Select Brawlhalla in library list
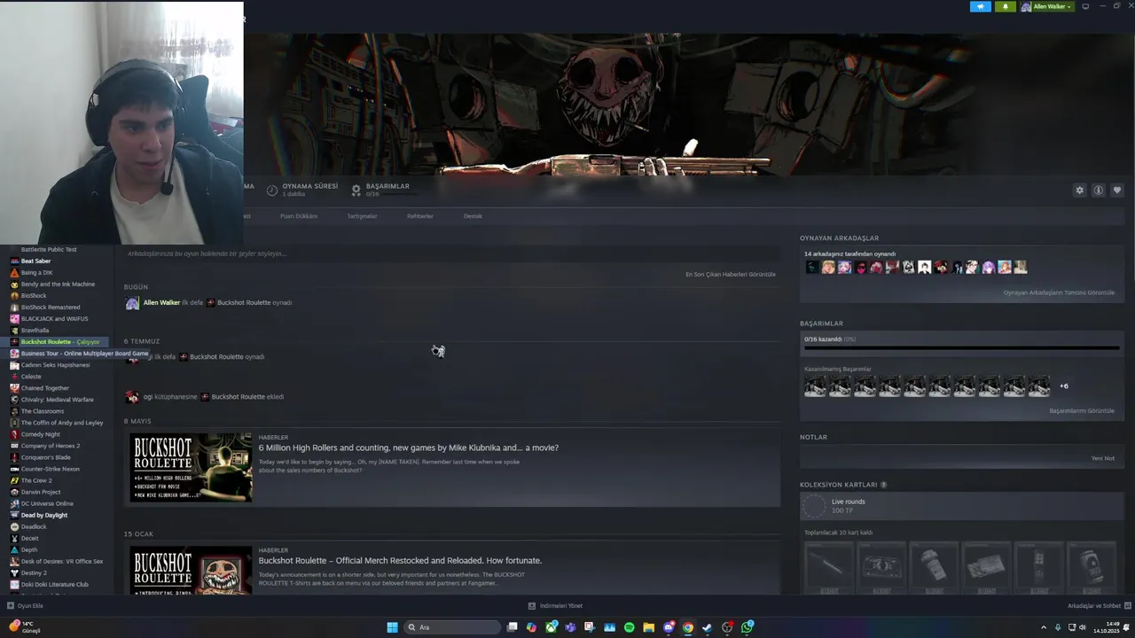The height and width of the screenshot is (638, 1135). coord(35,331)
